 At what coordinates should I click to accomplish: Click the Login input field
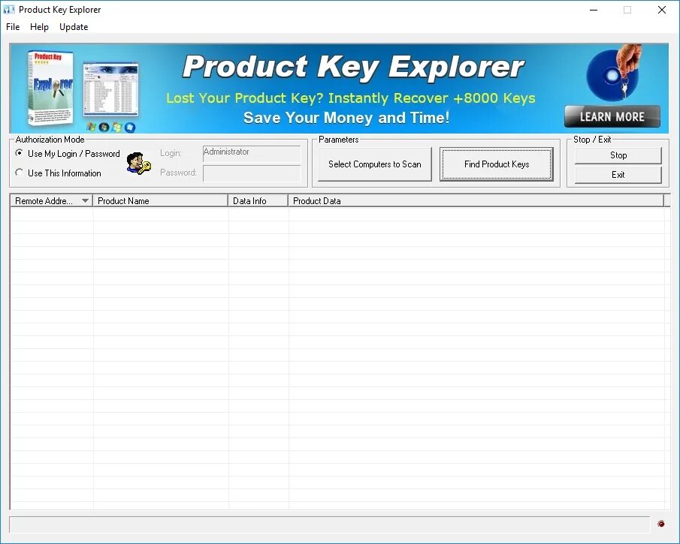point(252,153)
